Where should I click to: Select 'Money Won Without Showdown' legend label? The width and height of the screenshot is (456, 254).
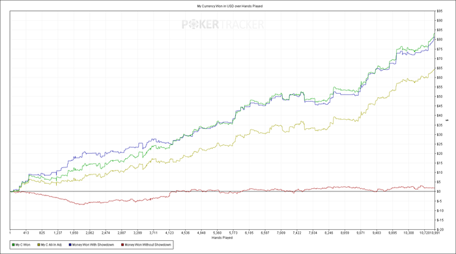(148, 245)
